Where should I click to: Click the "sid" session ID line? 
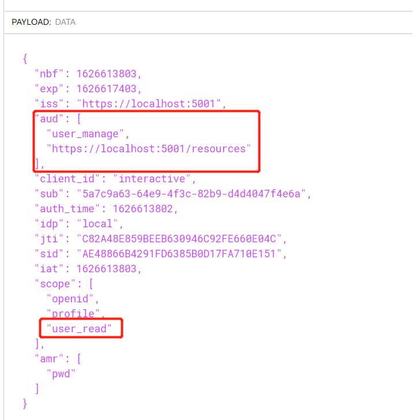[161, 254]
